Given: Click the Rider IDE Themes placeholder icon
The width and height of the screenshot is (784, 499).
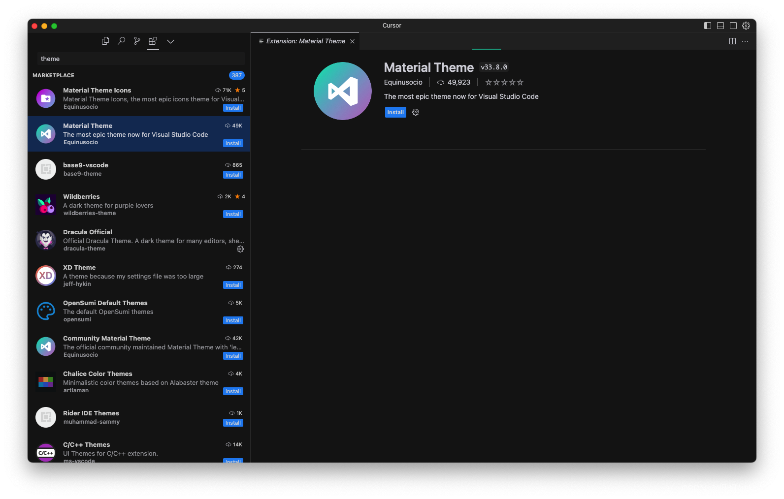Looking at the screenshot, I should pos(46,417).
